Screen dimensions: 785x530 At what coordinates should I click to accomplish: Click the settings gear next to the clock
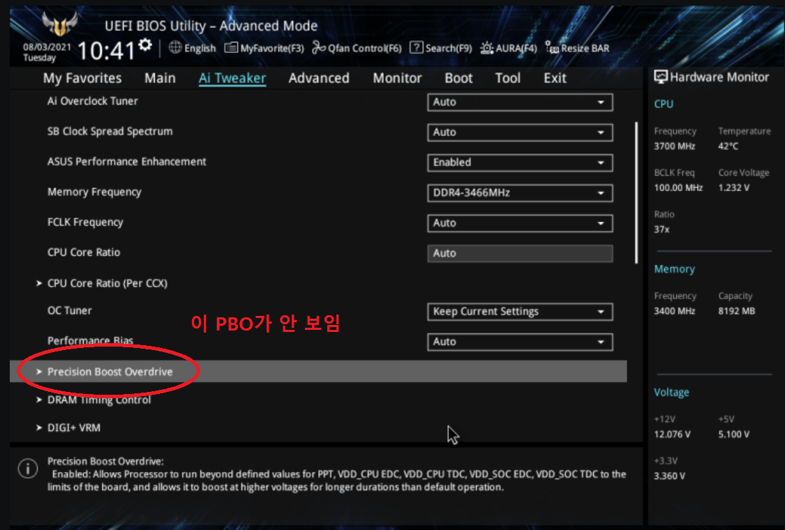tap(145, 45)
